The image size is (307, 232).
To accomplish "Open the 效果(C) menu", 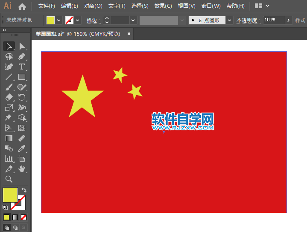I will [163, 6].
